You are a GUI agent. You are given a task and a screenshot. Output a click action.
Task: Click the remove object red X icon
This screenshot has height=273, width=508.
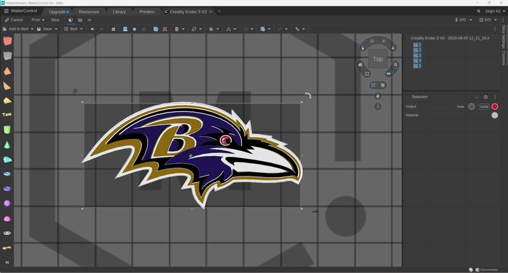(x=165, y=29)
